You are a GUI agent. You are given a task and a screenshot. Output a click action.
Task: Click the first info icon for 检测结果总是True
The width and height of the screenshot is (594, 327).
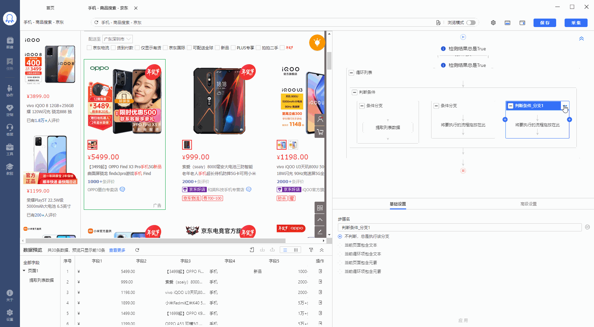[x=443, y=49]
